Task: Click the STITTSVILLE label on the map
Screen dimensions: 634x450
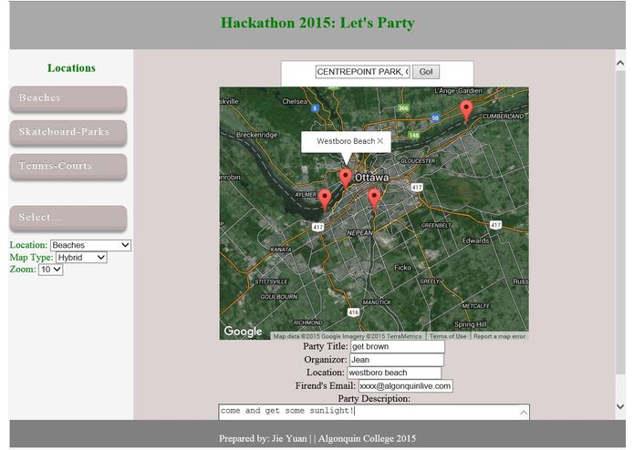Action: (271, 281)
